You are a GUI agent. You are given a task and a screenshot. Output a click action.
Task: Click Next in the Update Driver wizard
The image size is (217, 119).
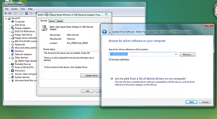[192, 102]
